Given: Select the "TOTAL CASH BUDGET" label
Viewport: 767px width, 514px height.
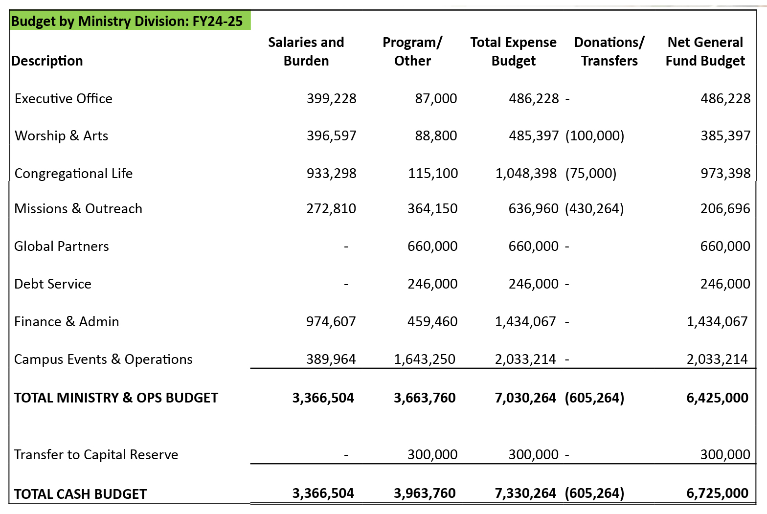Looking at the screenshot, I should [x=80, y=494].
